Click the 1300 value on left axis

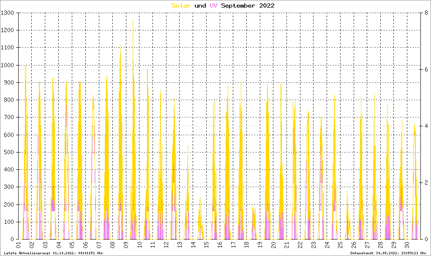tap(8, 13)
